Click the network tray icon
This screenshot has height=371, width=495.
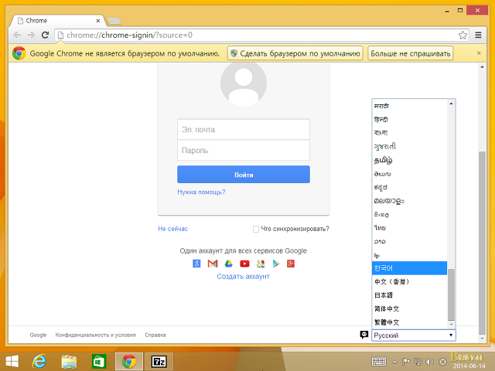tap(418, 362)
